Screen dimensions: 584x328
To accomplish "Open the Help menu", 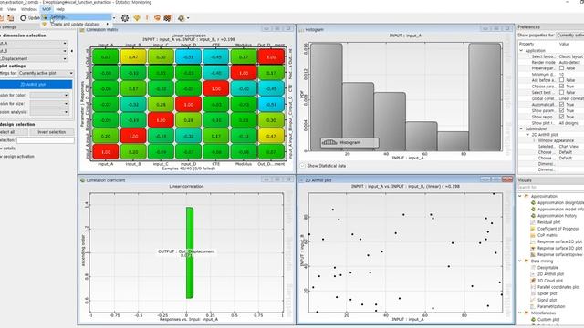I will [x=60, y=9].
